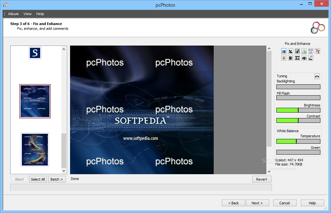
Task: Select the blue S logo thumbnail
Action: [35, 53]
